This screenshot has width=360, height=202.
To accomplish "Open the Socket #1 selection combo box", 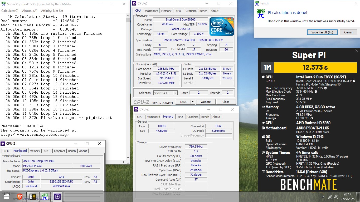I will tap(165, 93).
